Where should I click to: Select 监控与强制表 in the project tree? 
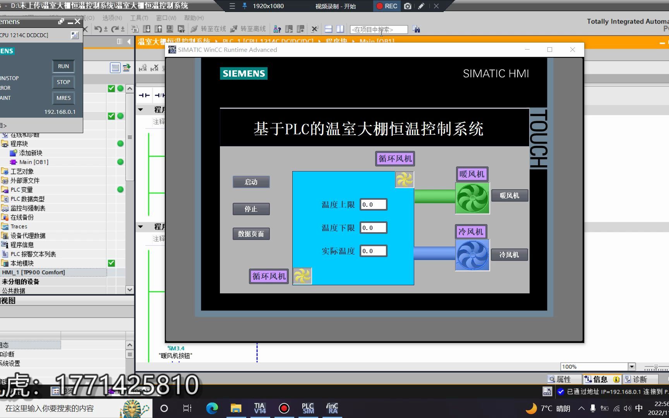(x=27, y=208)
